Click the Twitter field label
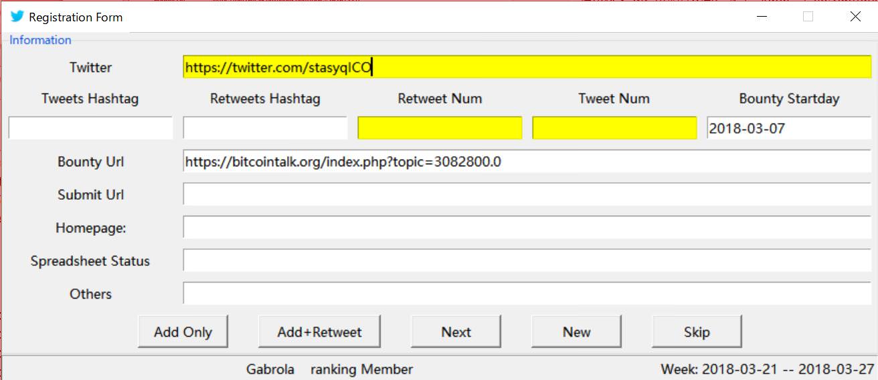The image size is (878, 380). coord(90,67)
